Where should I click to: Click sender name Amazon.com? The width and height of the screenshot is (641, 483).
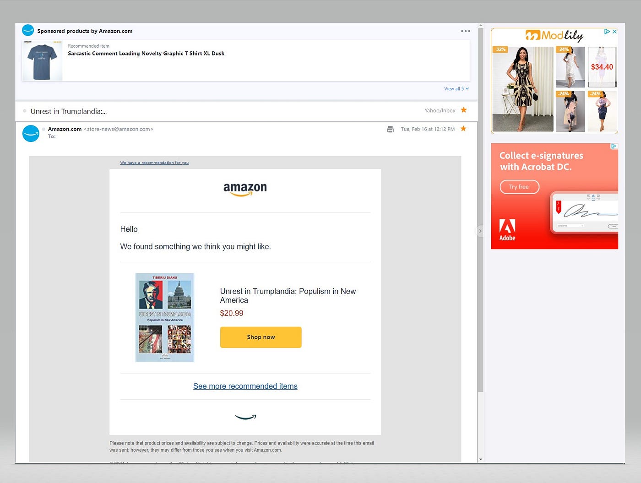point(65,129)
